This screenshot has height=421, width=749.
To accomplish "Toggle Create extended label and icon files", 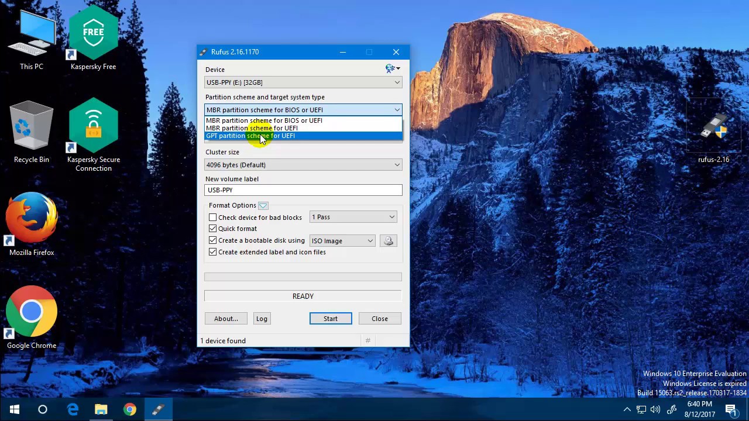I will pyautogui.click(x=213, y=252).
